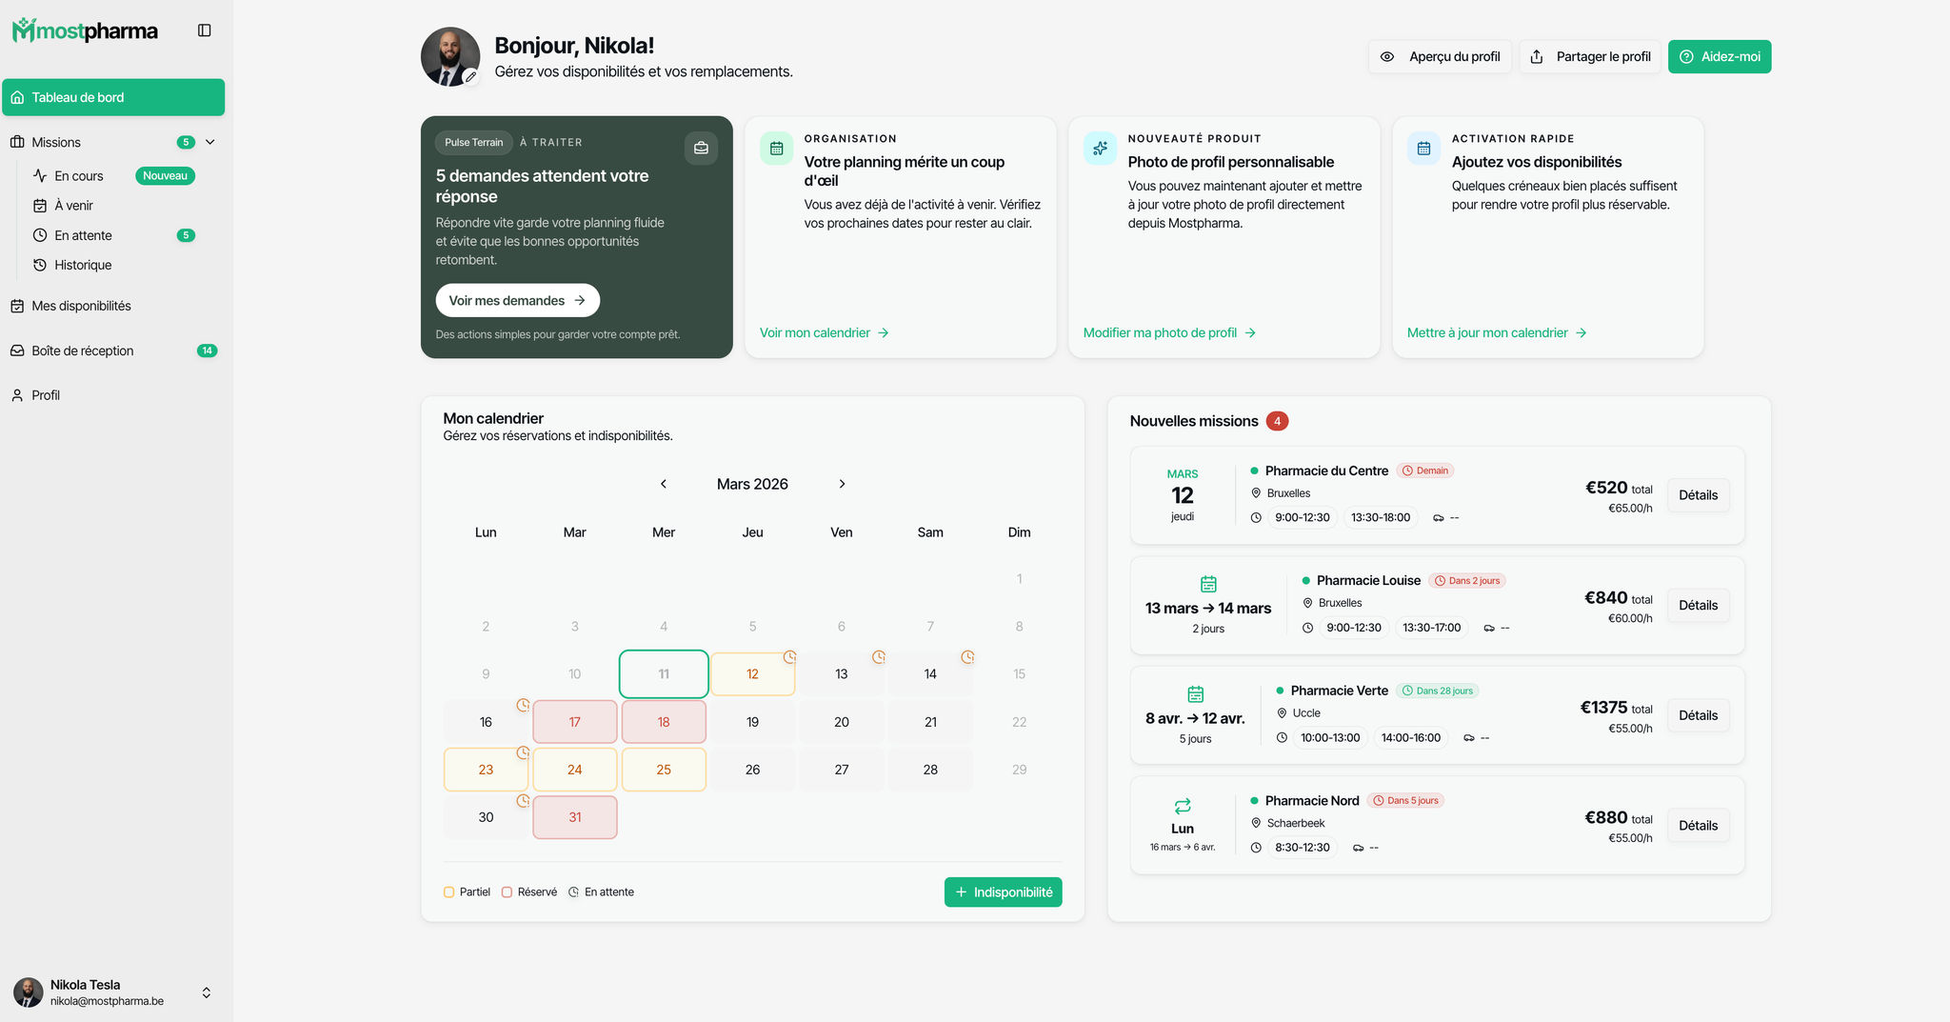This screenshot has width=1950, height=1022.
Task: Click the sparkle icon in Nouveauté Produit card
Action: (x=1100, y=149)
